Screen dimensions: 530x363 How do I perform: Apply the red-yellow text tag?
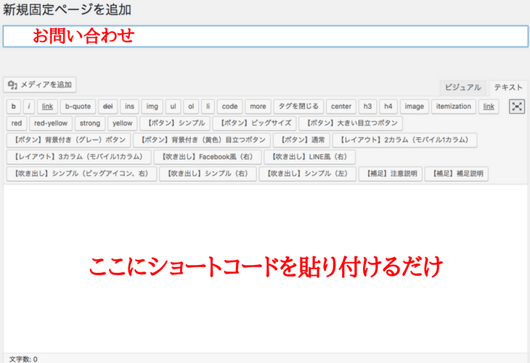point(51,123)
